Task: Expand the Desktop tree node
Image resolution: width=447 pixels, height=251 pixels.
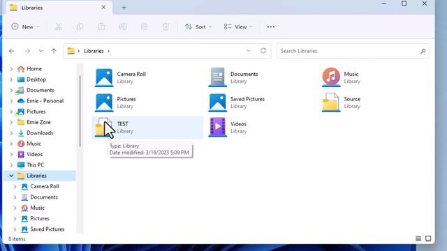Action: pyautogui.click(x=11, y=79)
